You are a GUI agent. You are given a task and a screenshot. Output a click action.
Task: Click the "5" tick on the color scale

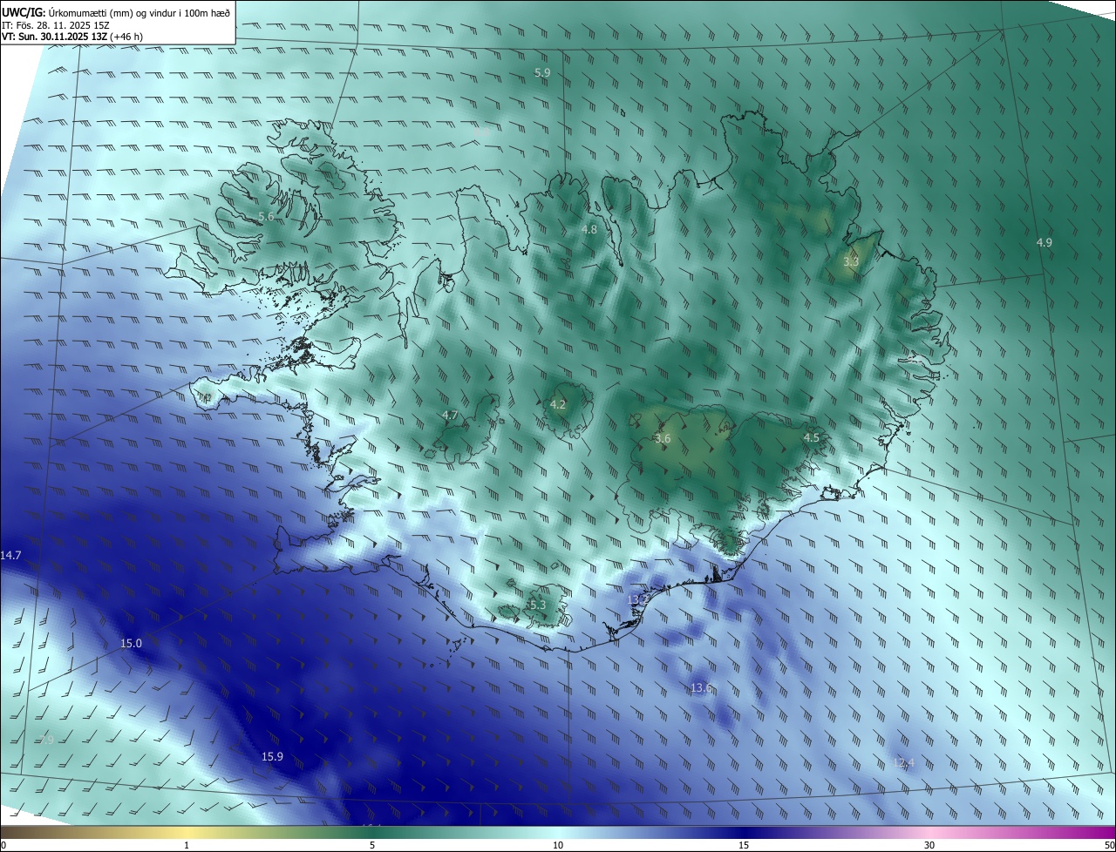click(372, 845)
